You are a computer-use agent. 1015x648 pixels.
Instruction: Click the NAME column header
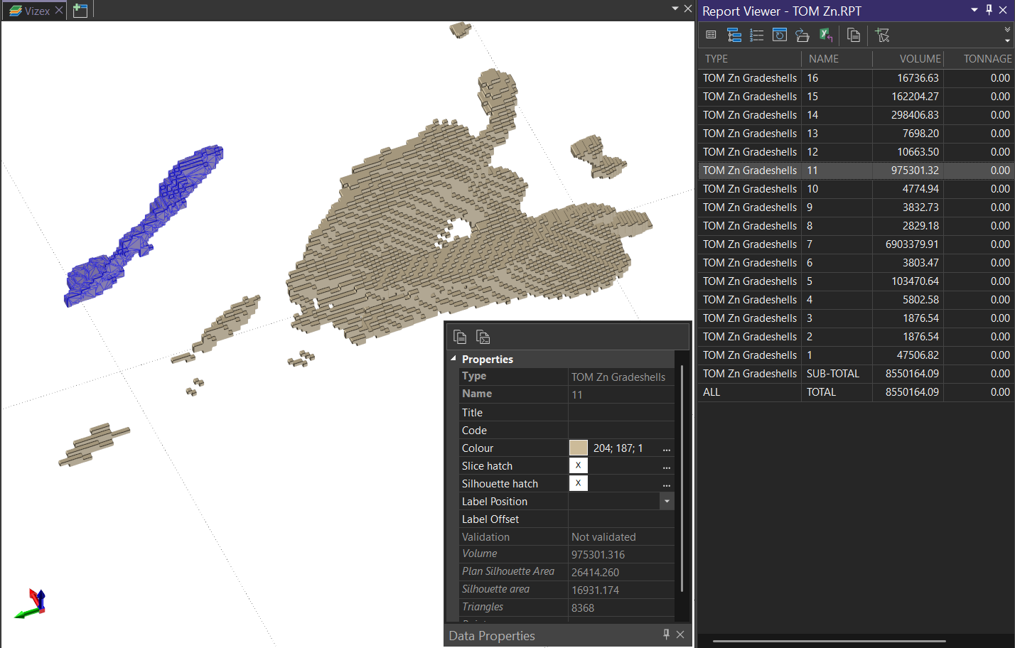click(x=837, y=59)
